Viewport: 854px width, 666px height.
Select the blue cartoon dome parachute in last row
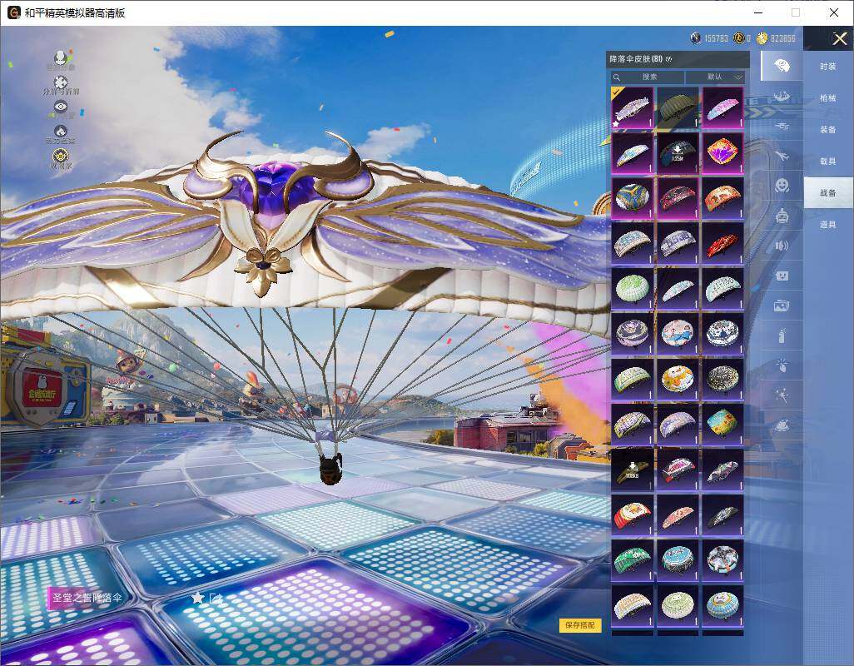722,605
